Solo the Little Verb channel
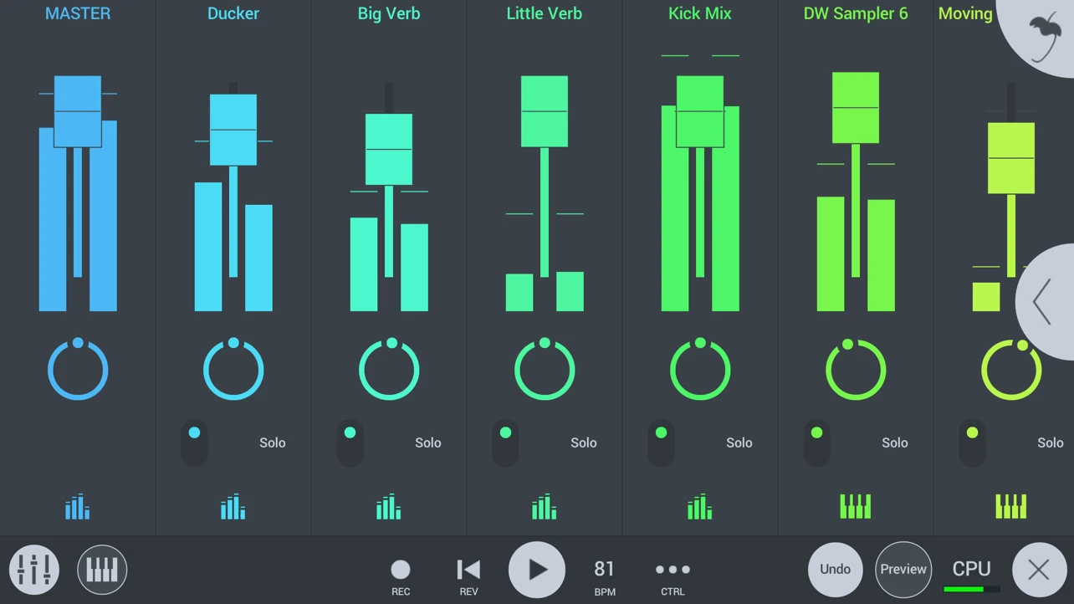 point(584,443)
